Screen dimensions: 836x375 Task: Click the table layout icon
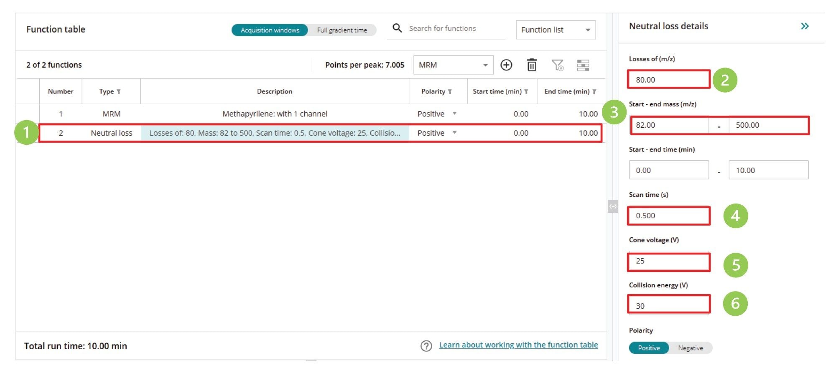coord(583,65)
